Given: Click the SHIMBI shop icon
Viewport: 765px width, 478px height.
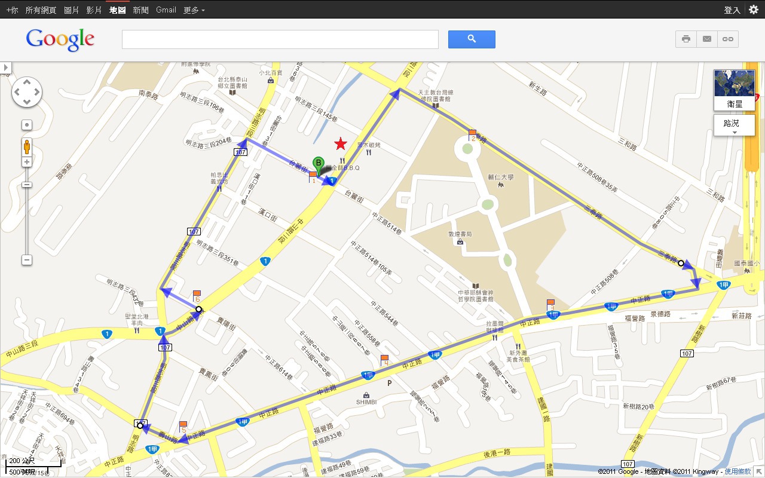Looking at the screenshot, I should (366, 394).
